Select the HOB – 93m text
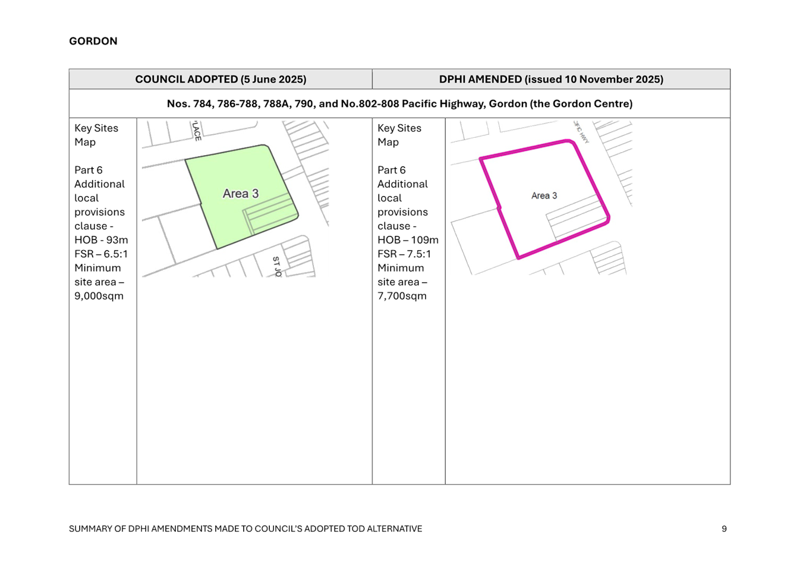This screenshot has height=568, width=803. (101, 240)
